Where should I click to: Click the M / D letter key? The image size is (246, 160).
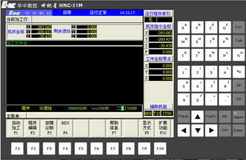click(184, 41)
